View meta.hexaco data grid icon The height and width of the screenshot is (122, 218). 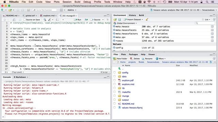tap(212, 26)
